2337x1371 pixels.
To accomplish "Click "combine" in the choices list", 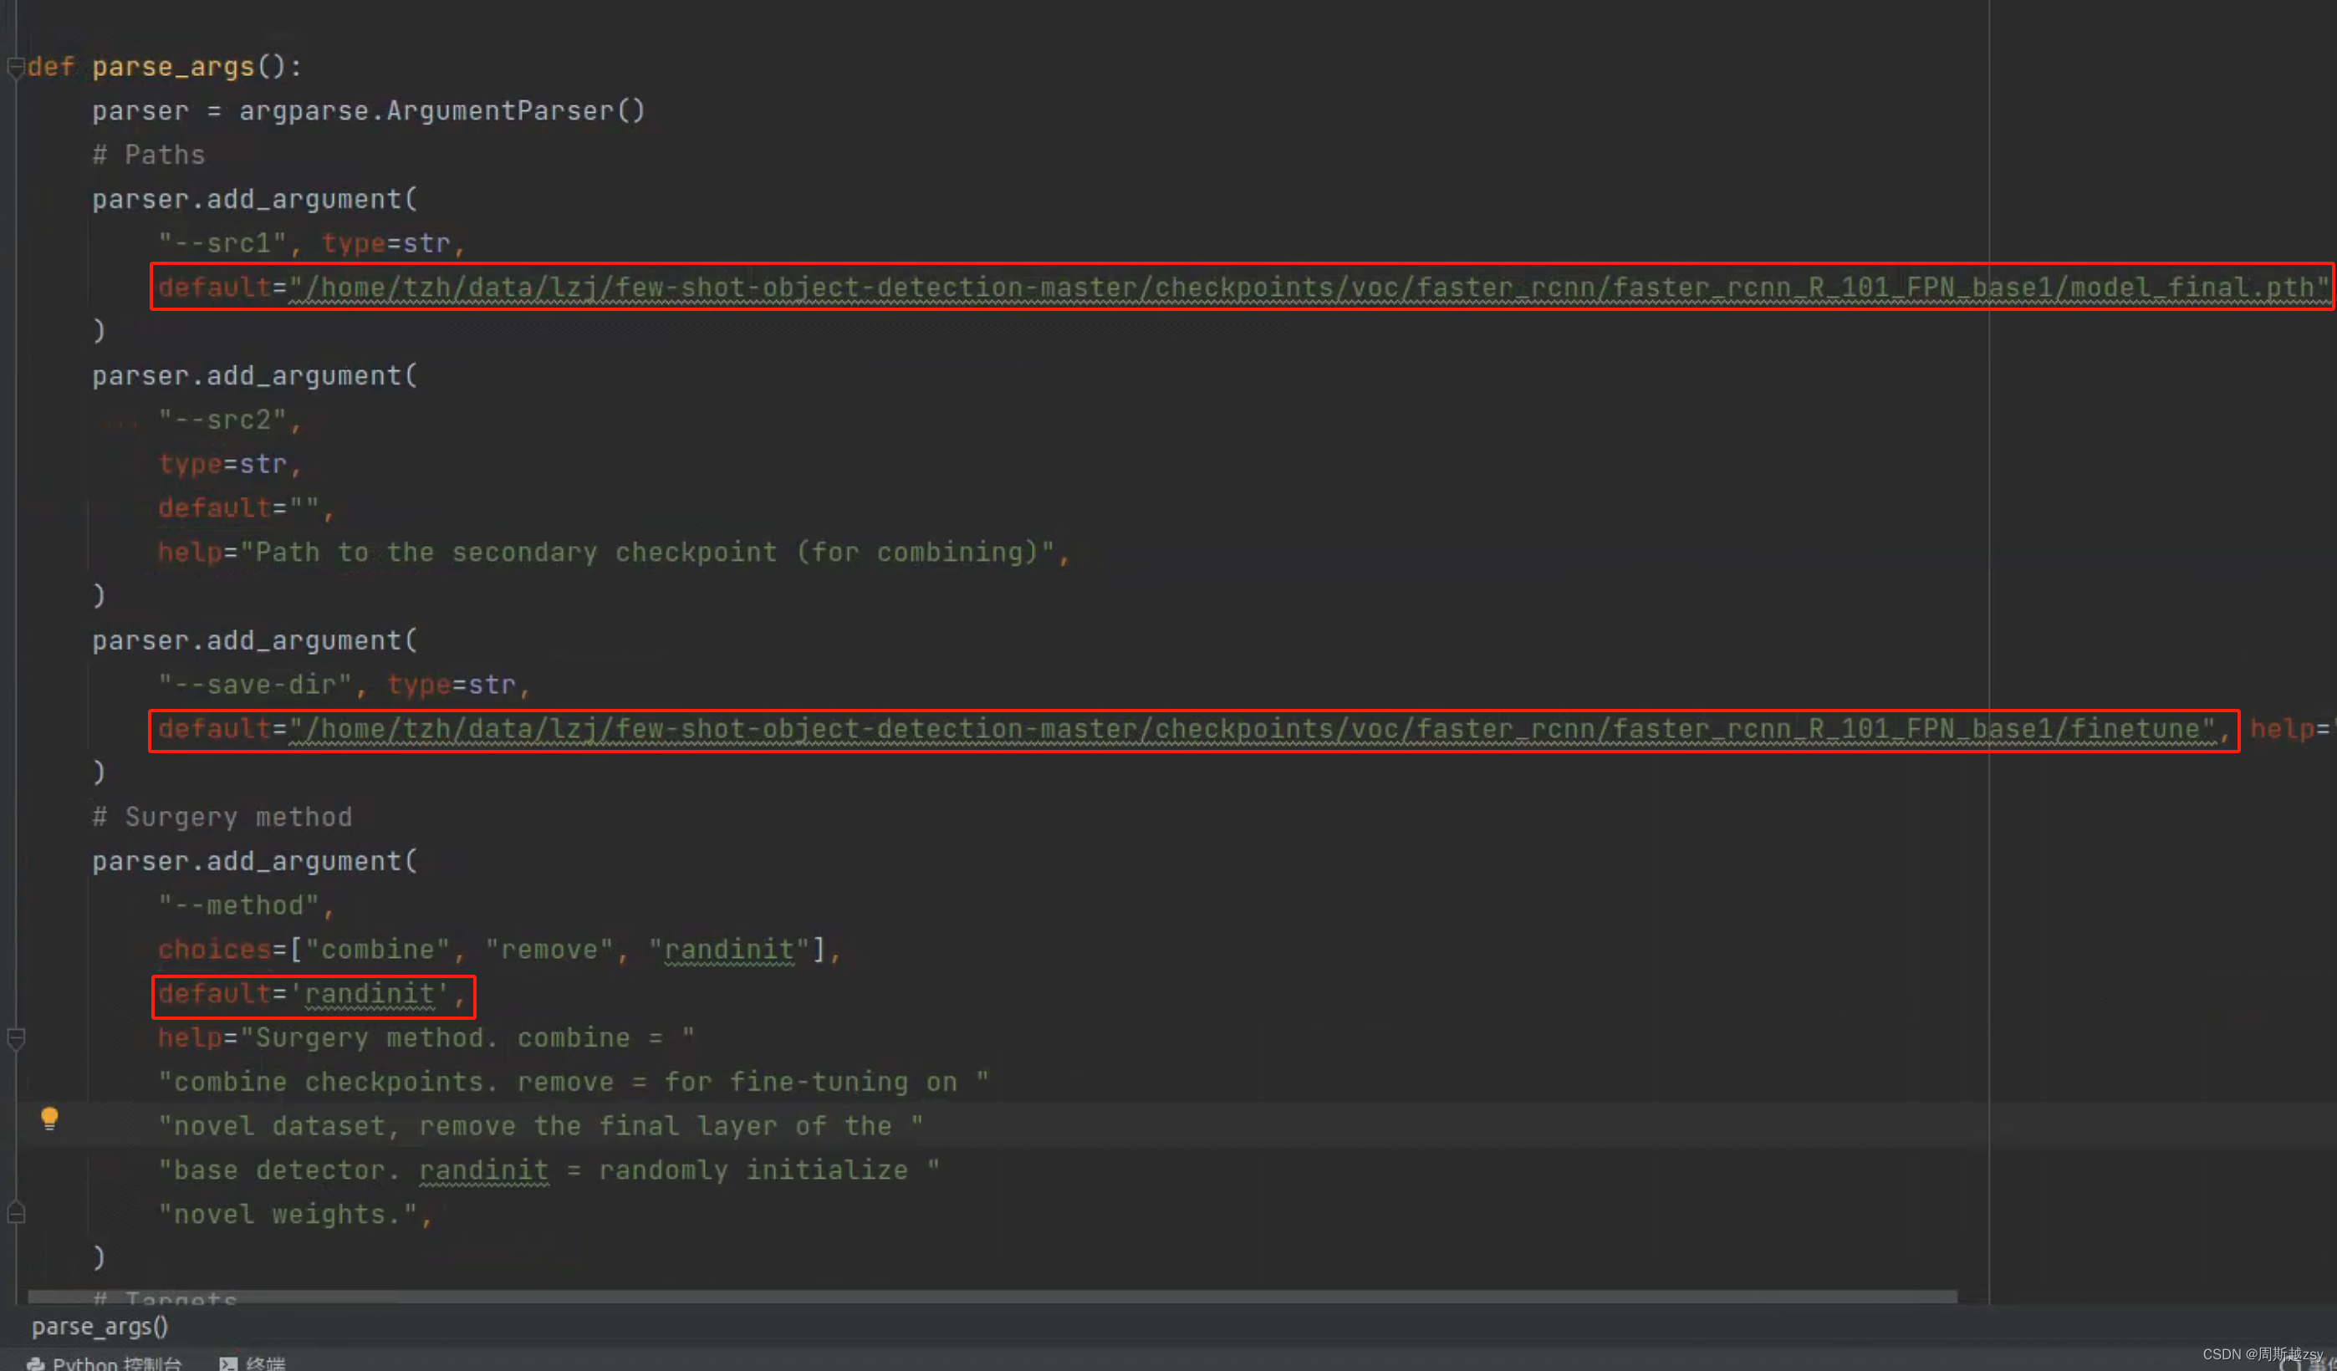I will pos(377,951).
